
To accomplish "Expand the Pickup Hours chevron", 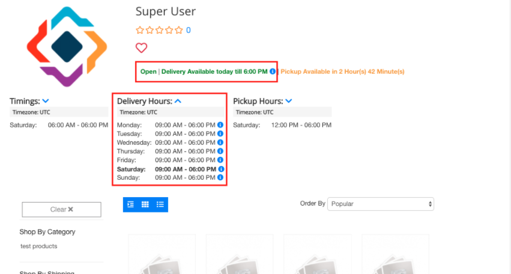I will [289, 101].
